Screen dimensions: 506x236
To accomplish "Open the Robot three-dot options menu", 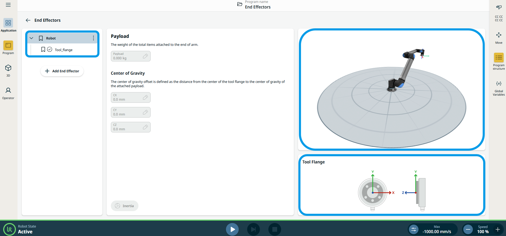I will [93, 38].
